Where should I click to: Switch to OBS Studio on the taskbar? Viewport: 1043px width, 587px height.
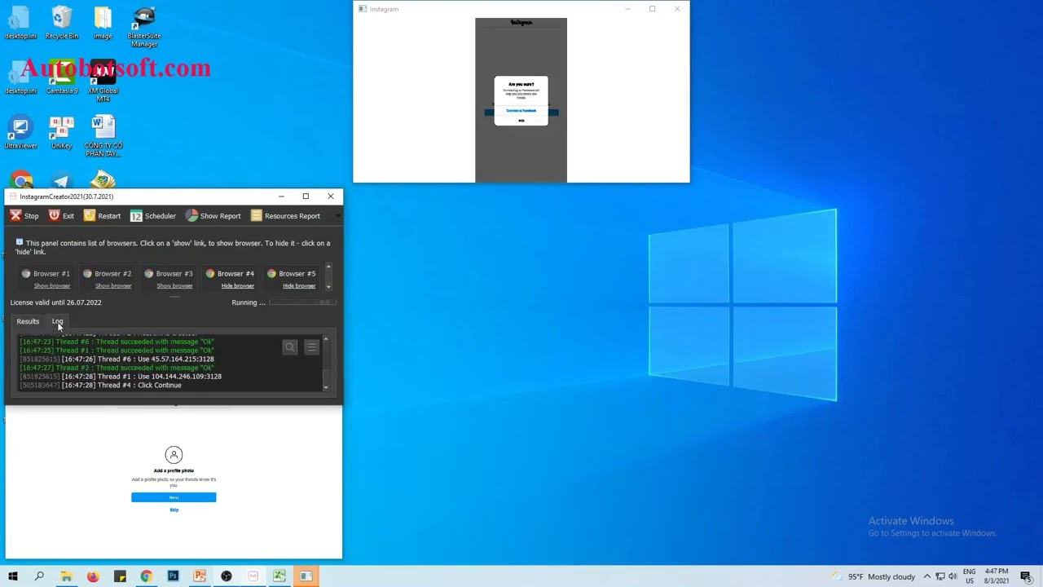(227, 576)
